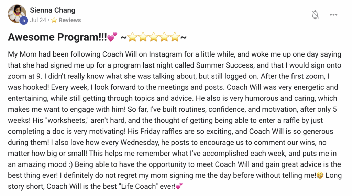Select the third star in the title rating
This screenshot has width=352, height=196.
point(154,37)
